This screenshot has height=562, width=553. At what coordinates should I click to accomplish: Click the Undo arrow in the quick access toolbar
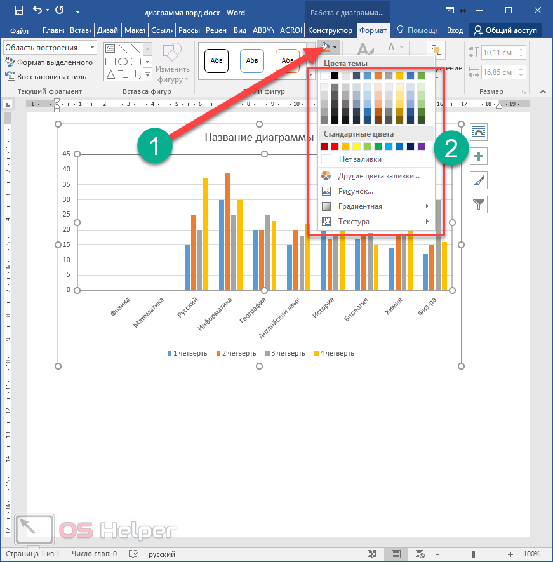tap(38, 10)
